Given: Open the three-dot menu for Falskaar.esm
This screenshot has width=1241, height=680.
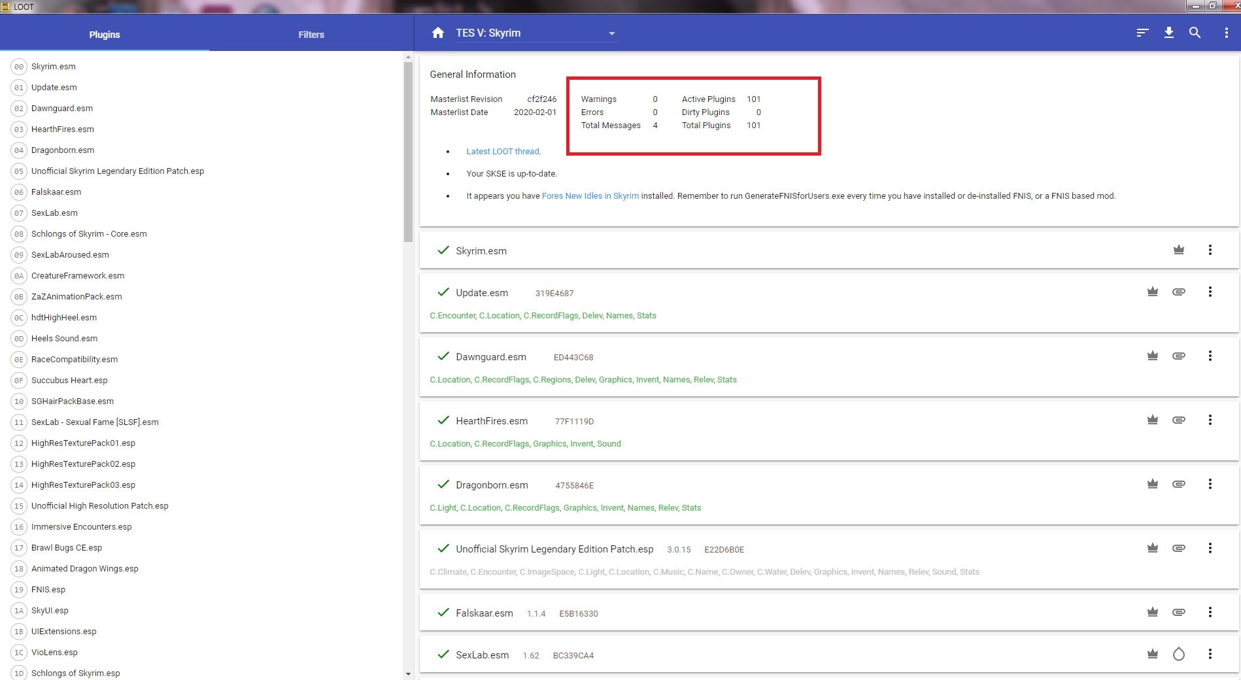Looking at the screenshot, I should [x=1210, y=612].
